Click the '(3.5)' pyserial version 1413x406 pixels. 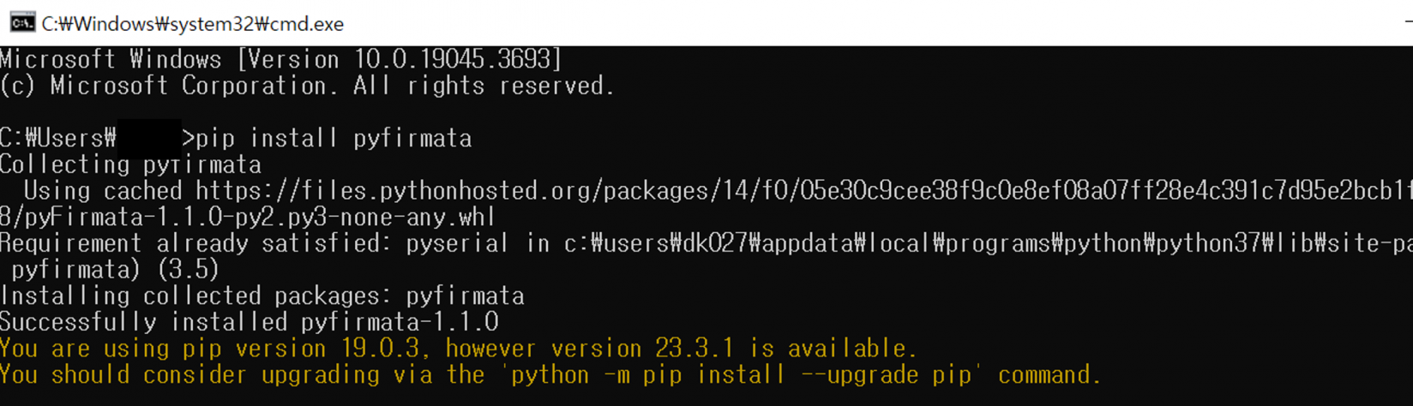tap(188, 270)
